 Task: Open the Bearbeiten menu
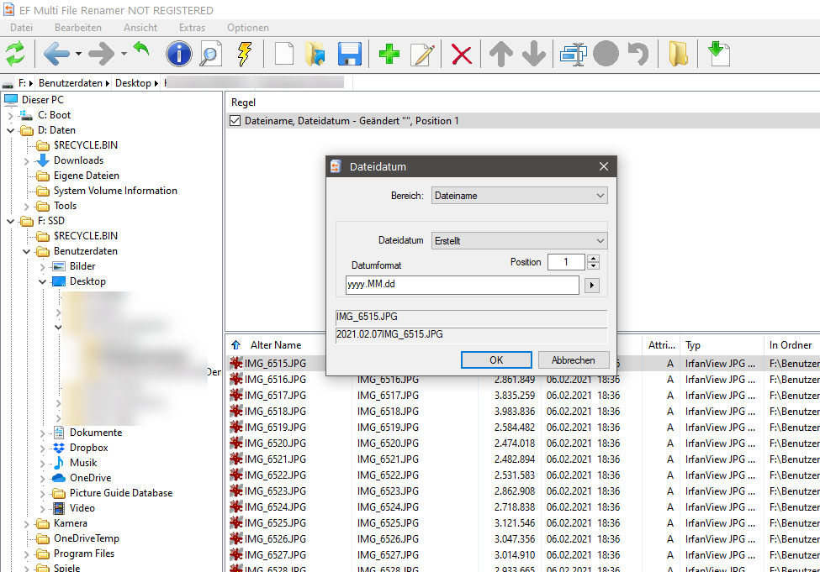point(78,28)
